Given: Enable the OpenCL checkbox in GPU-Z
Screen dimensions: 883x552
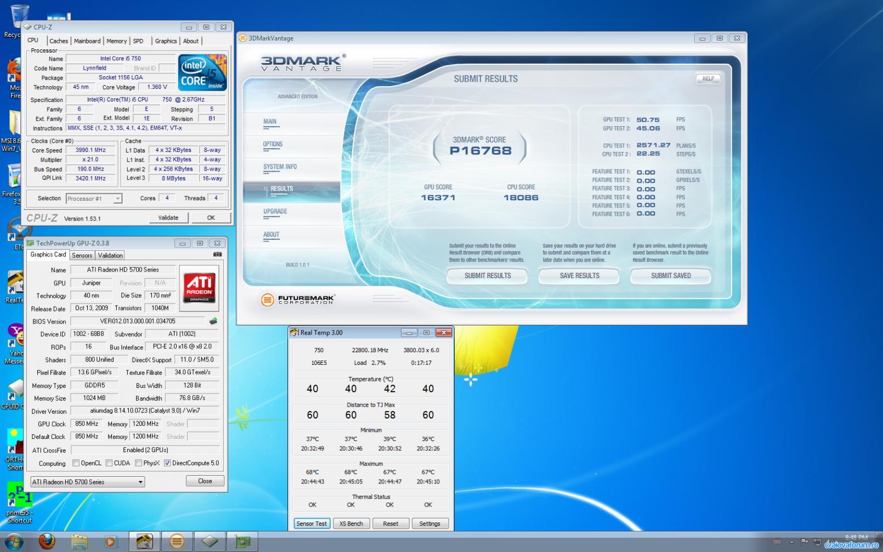Looking at the screenshot, I should pos(76,463).
